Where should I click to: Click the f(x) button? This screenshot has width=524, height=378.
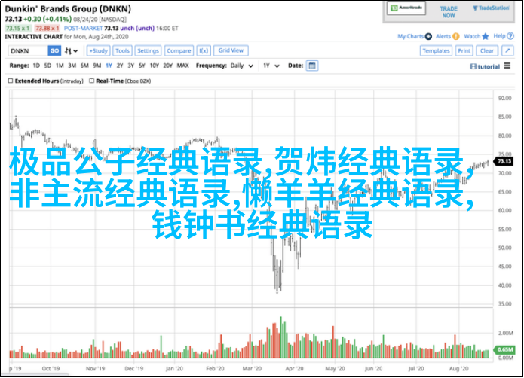tap(204, 51)
